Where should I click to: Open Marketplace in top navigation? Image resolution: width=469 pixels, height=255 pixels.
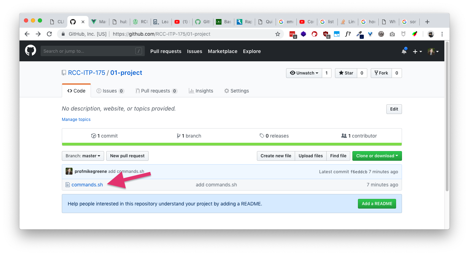click(x=223, y=51)
